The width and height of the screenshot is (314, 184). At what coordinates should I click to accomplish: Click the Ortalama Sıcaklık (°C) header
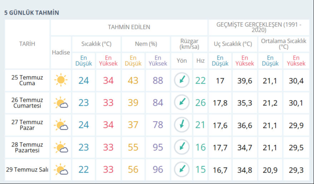[x=284, y=44]
